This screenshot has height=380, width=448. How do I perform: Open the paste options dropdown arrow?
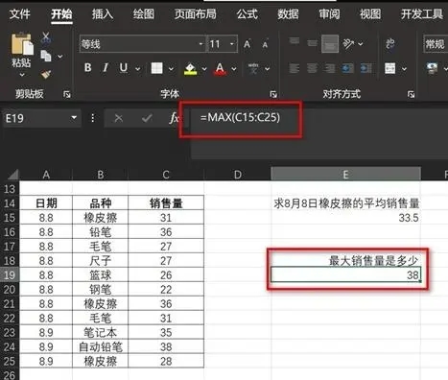pos(22,75)
